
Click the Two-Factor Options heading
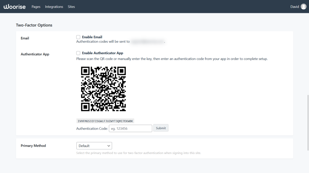pos(34,25)
